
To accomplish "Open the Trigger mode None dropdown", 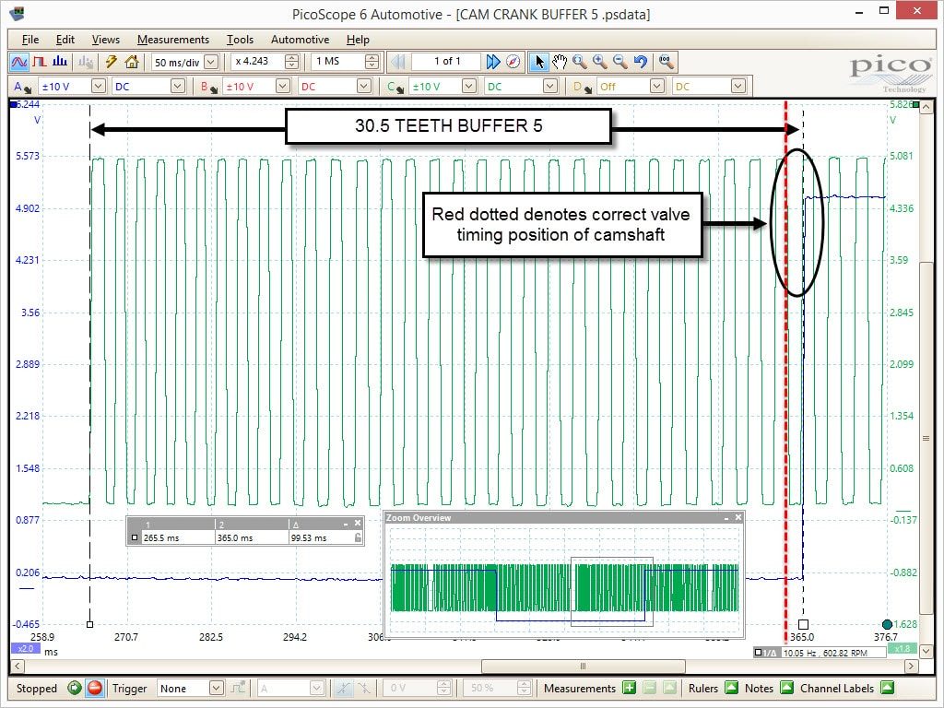I will (216, 688).
